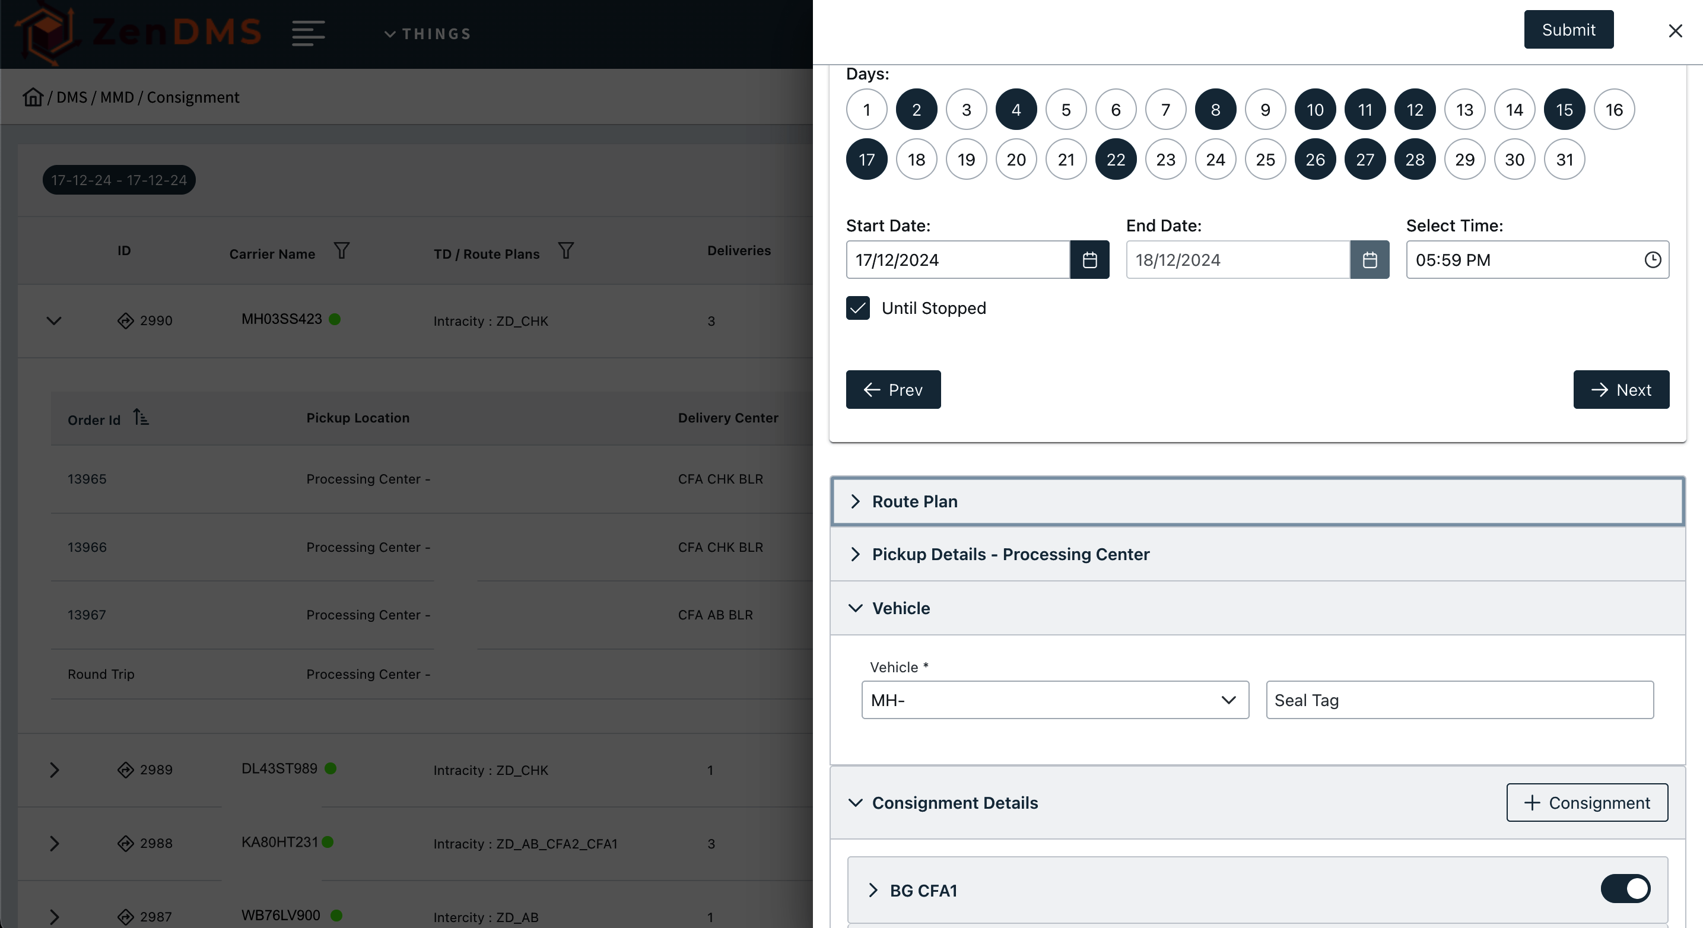Image resolution: width=1703 pixels, height=928 pixels.
Task: Select day 13 in the Days picker
Action: pyautogui.click(x=1464, y=110)
